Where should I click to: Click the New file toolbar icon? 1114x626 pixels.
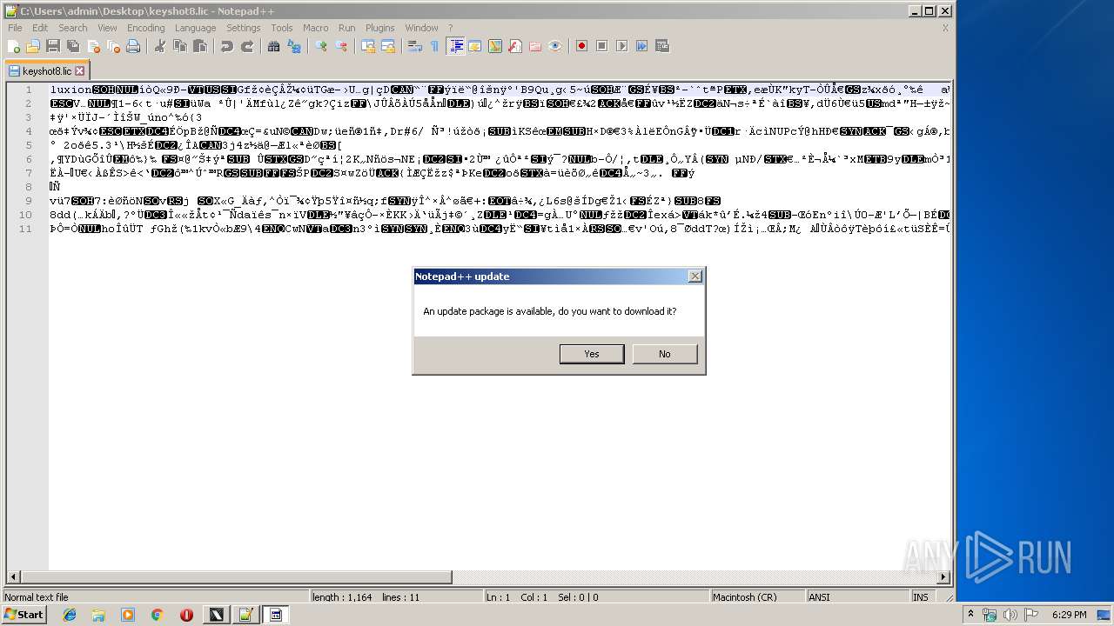coord(14,46)
